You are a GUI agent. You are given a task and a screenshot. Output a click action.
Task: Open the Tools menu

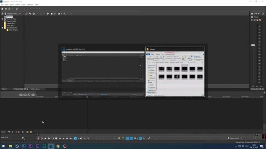pos(23,5)
